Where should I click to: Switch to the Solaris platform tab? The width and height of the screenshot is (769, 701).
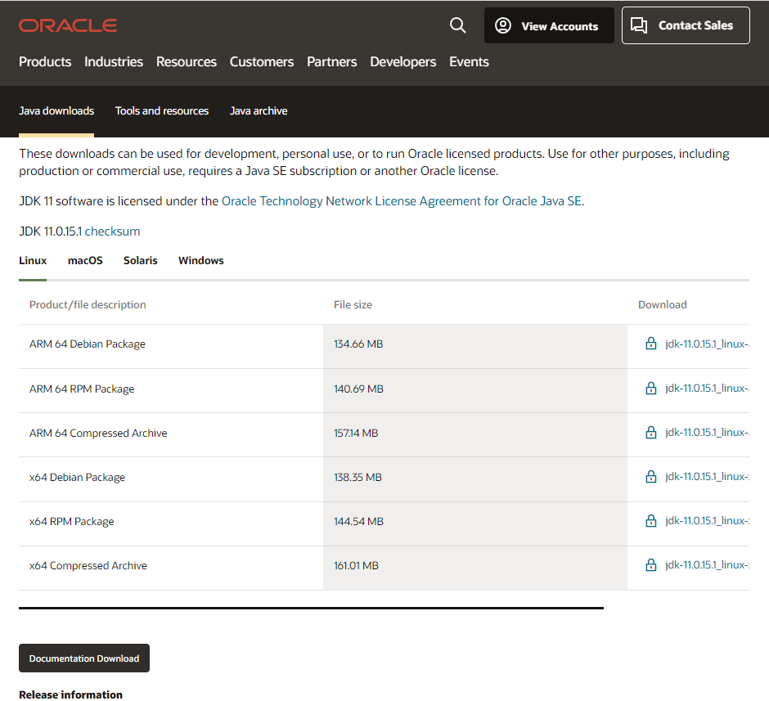click(x=140, y=260)
